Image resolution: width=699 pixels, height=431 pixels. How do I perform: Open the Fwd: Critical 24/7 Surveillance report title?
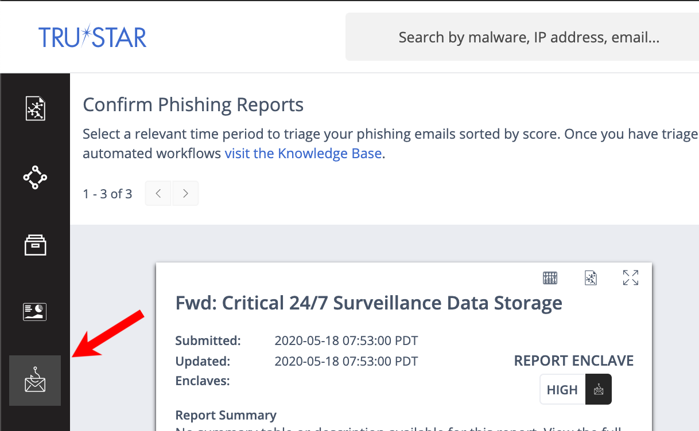coord(369,303)
